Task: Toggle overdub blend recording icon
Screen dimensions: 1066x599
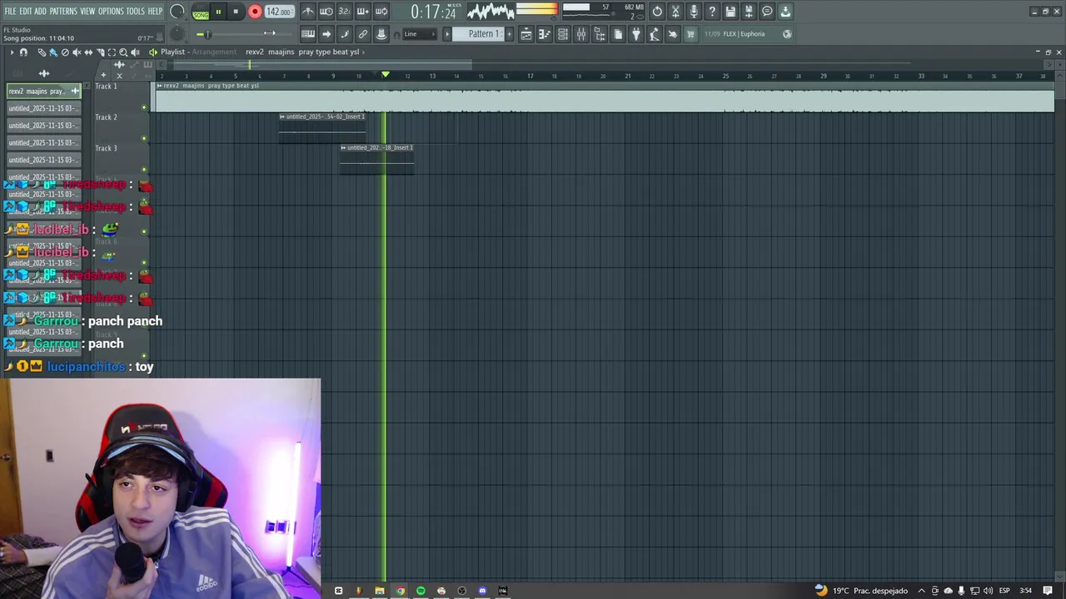Action: click(x=363, y=12)
